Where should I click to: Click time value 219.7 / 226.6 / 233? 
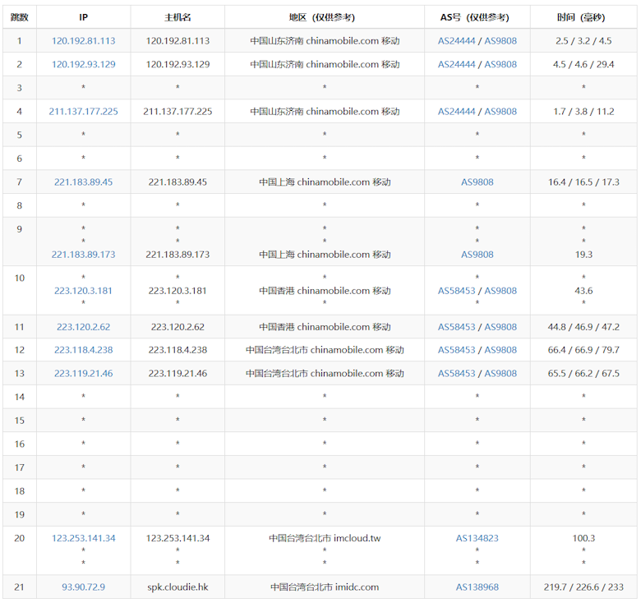583,587
